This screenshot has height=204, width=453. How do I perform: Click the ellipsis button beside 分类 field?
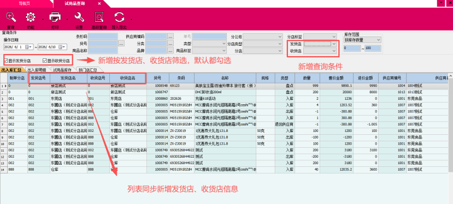(170, 44)
